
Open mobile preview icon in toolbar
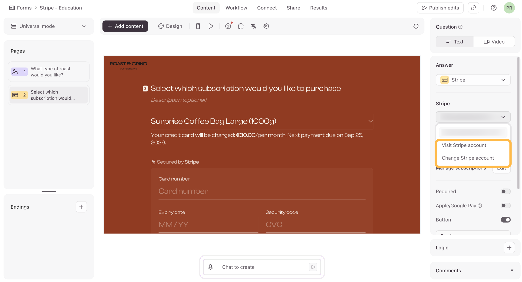click(x=198, y=26)
